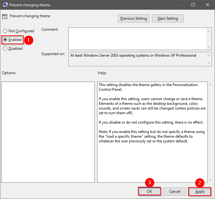
Task: Jump to the Next Setting
Action: (x=168, y=18)
